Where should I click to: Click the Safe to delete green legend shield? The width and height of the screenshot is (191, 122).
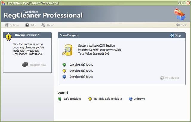point(60,99)
